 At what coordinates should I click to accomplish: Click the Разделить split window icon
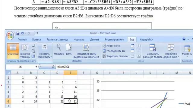point(132,46)
